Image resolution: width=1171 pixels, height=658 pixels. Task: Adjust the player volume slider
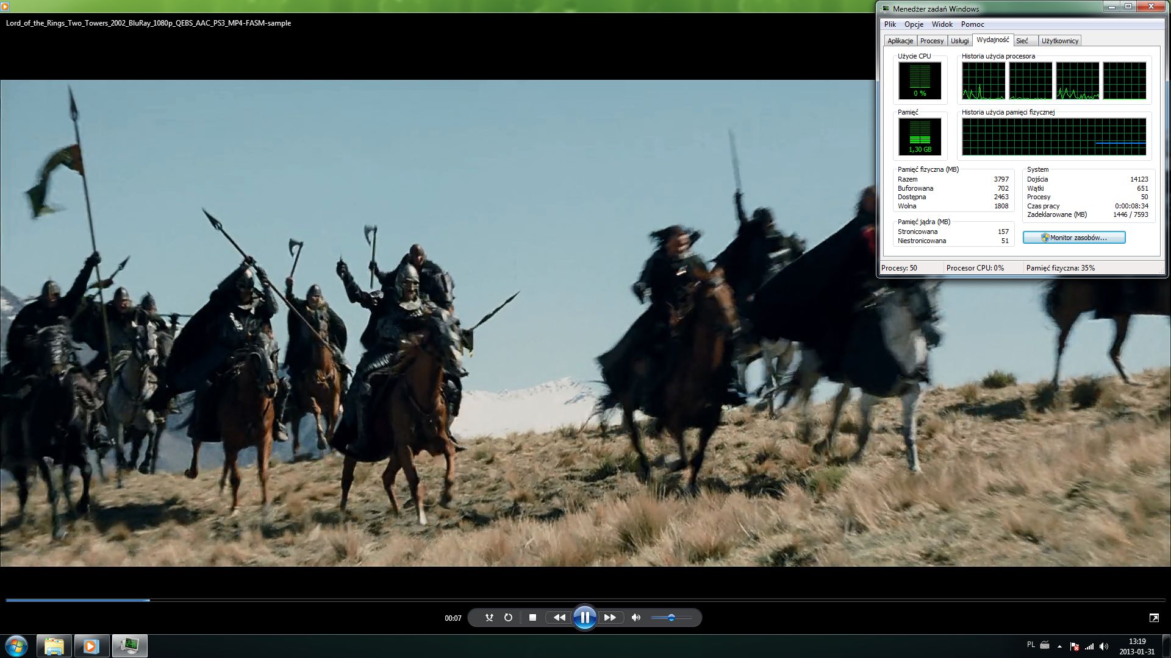(671, 618)
